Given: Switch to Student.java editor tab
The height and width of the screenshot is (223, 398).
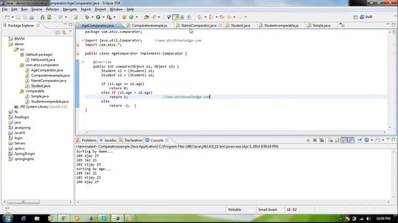Looking at the screenshot, I should point(240,25).
